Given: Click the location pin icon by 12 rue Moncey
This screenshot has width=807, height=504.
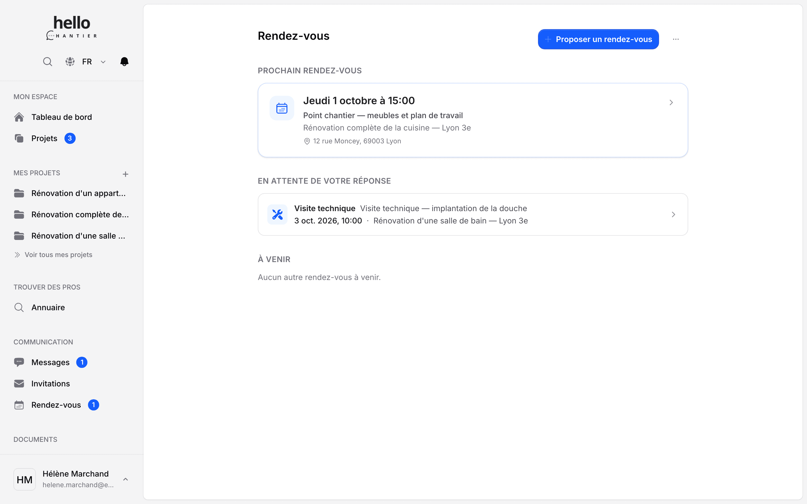Looking at the screenshot, I should [x=307, y=141].
